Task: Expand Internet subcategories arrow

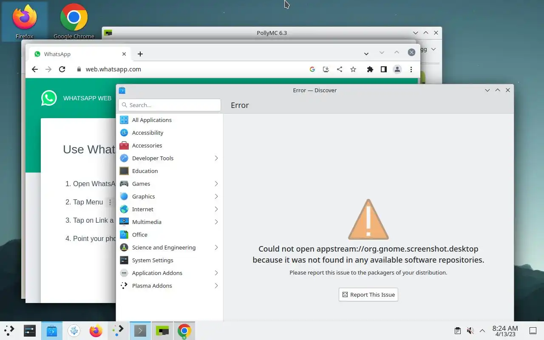Action: point(216,209)
